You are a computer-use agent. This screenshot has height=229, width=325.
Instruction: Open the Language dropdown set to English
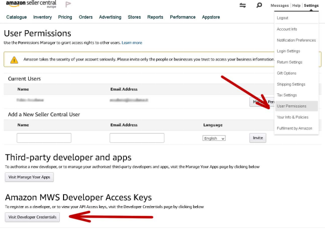pos(214,138)
